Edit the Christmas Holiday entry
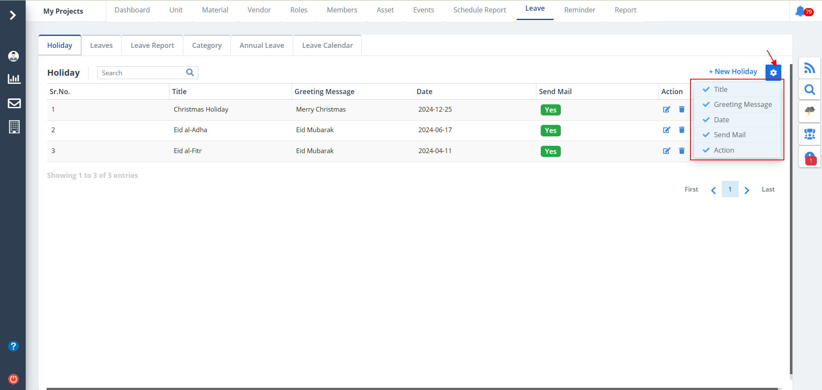This screenshot has width=822, height=390. [667, 109]
